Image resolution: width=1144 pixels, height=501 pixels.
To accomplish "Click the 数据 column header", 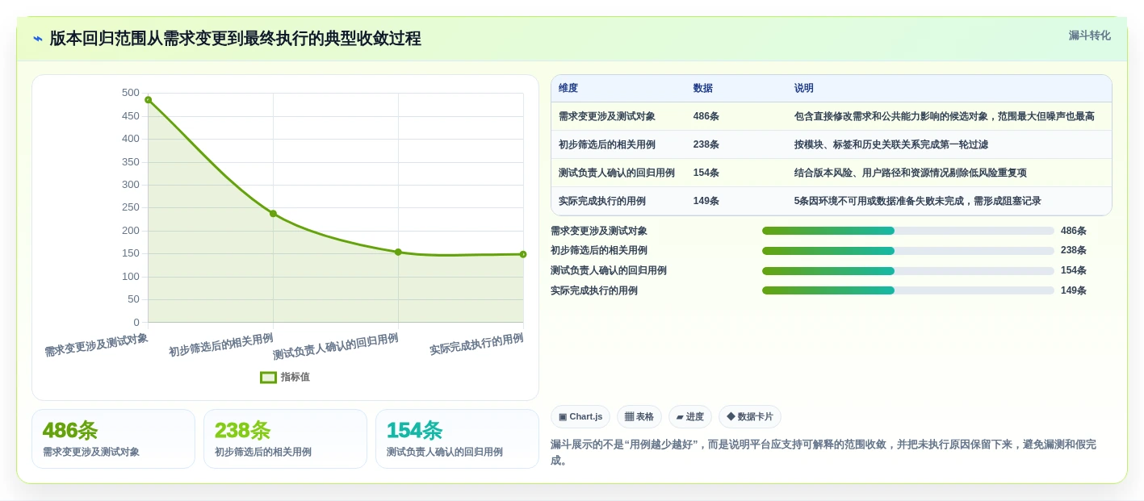I will pyautogui.click(x=703, y=88).
